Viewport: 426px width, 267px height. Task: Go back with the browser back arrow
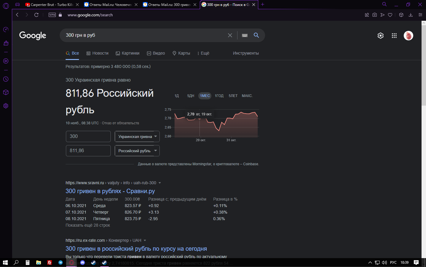[17, 15]
